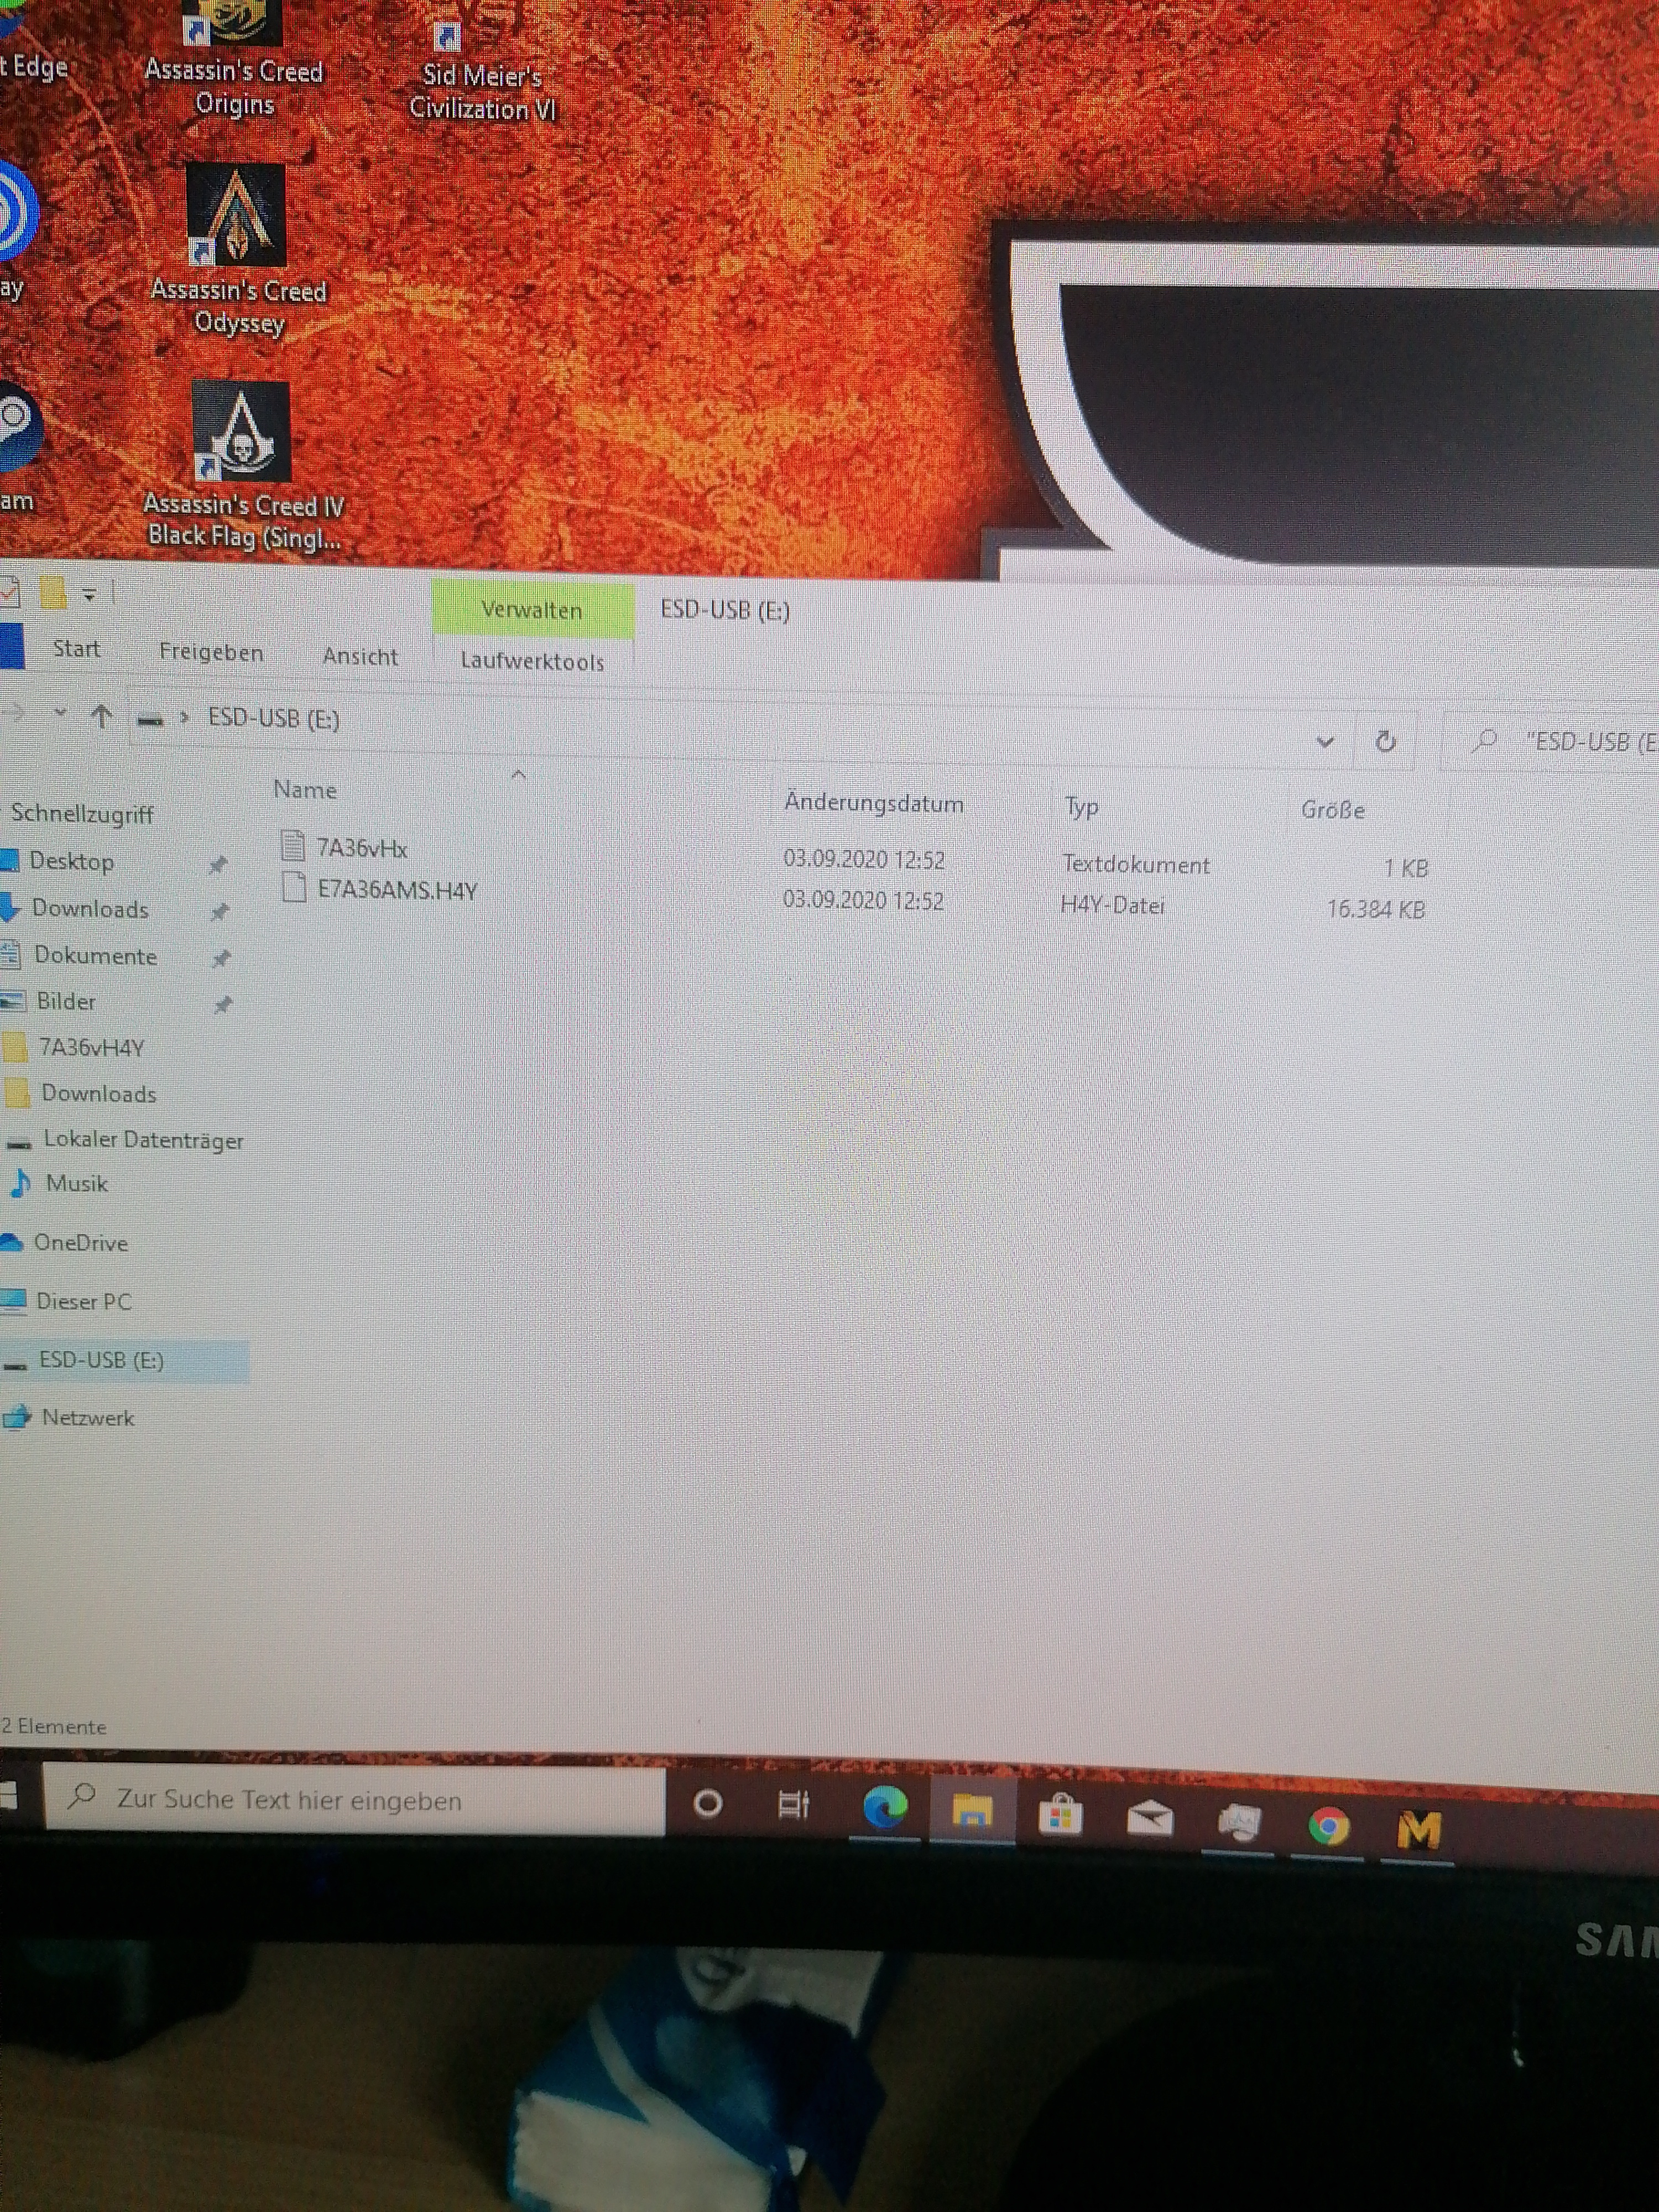Switch to the Ansicht ribbon tab
1659x2212 pixels.
coord(360,656)
